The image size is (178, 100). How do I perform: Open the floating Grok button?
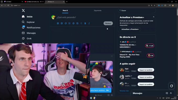pyautogui.click(x=171, y=86)
